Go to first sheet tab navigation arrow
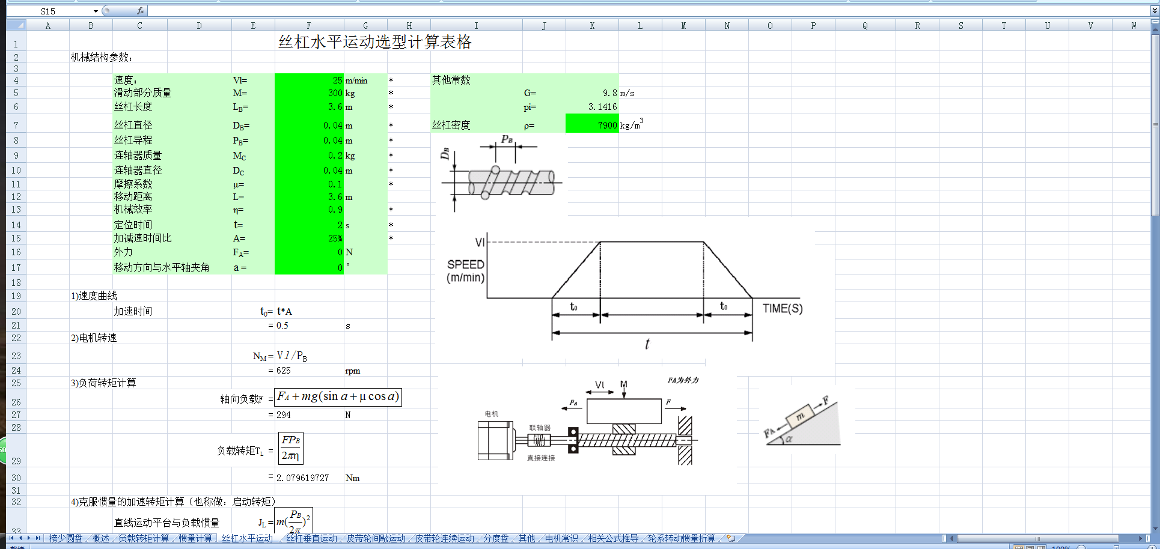This screenshot has width=1160, height=549. tap(11, 538)
